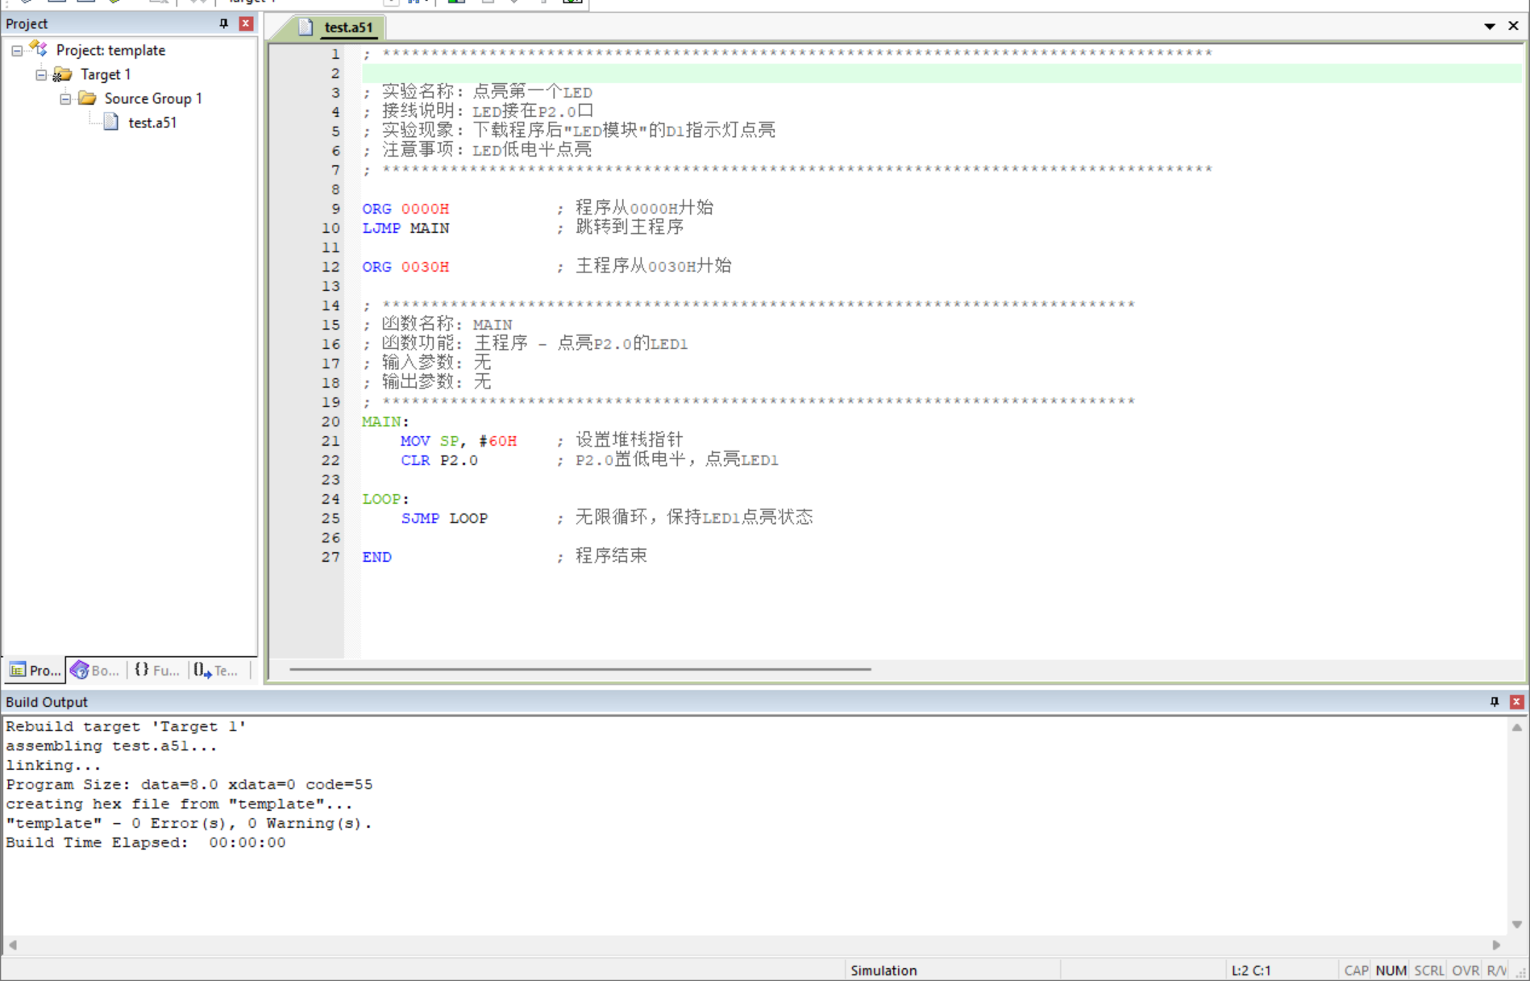Click Build Output scroll-right arrow
Screen dimensions: 1530x981
(x=1496, y=945)
